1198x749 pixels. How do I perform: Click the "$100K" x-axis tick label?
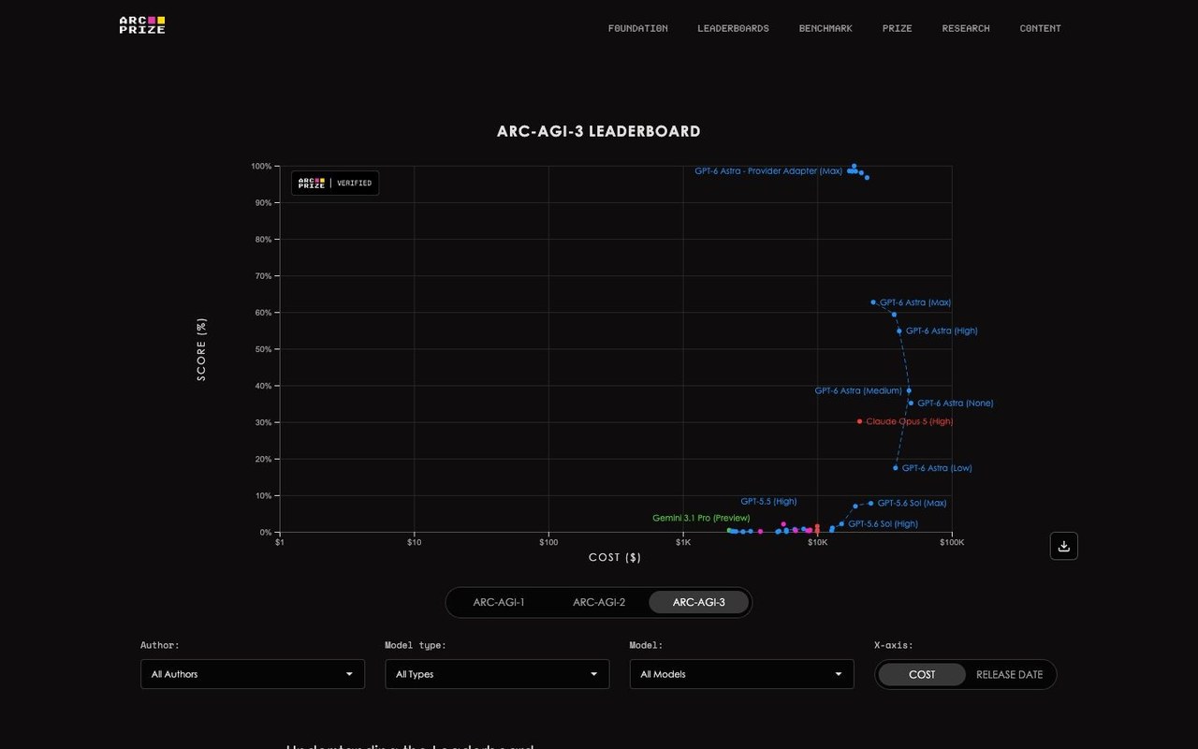coord(952,543)
